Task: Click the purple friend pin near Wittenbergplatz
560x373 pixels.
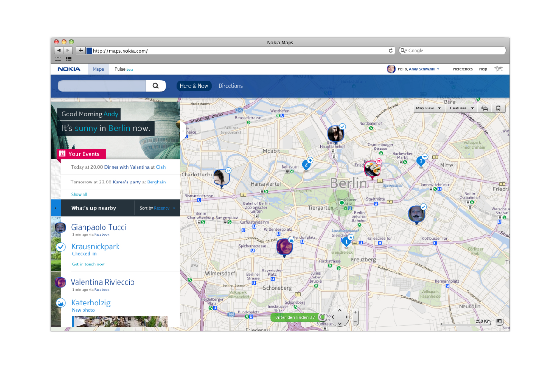Action: [x=284, y=248]
